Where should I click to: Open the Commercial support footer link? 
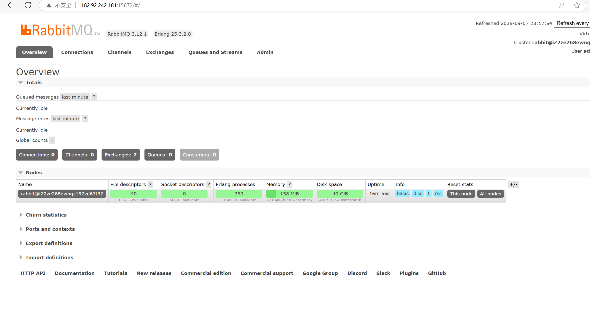click(267, 273)
